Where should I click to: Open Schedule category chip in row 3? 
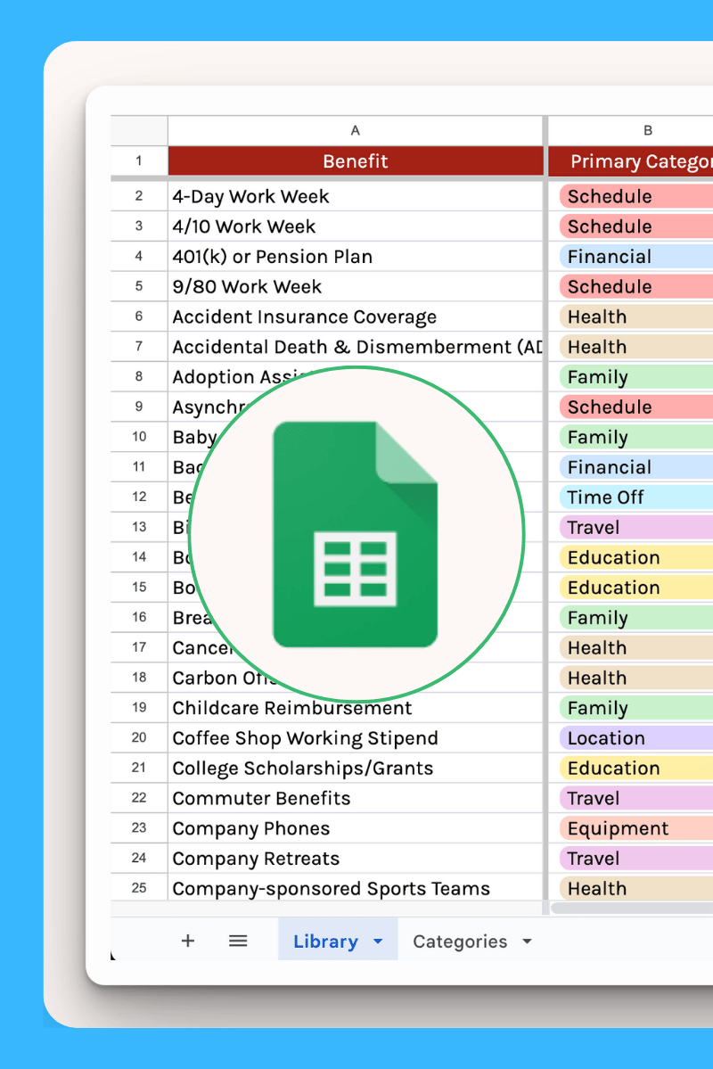[x=636, y=226]
